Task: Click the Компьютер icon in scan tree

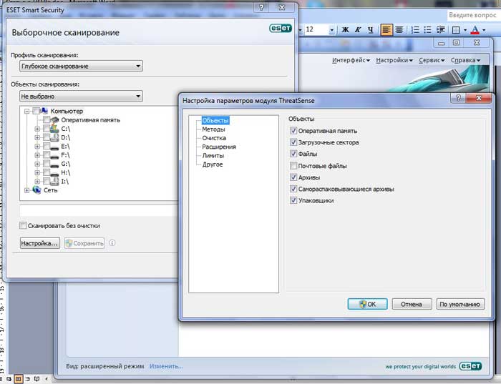Action: click(44, 111)
